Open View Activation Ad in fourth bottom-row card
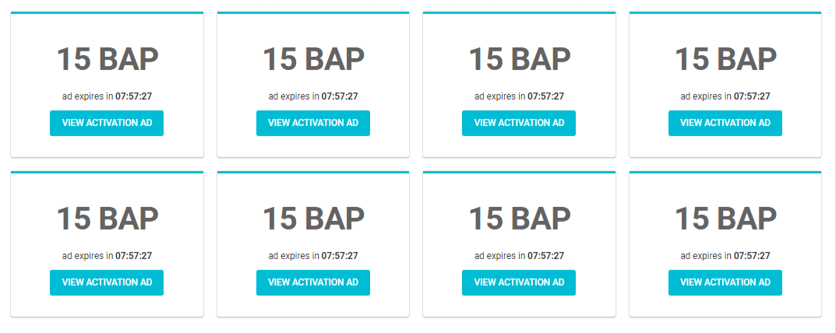Viewport: 836px width, 333px height. 725,282
